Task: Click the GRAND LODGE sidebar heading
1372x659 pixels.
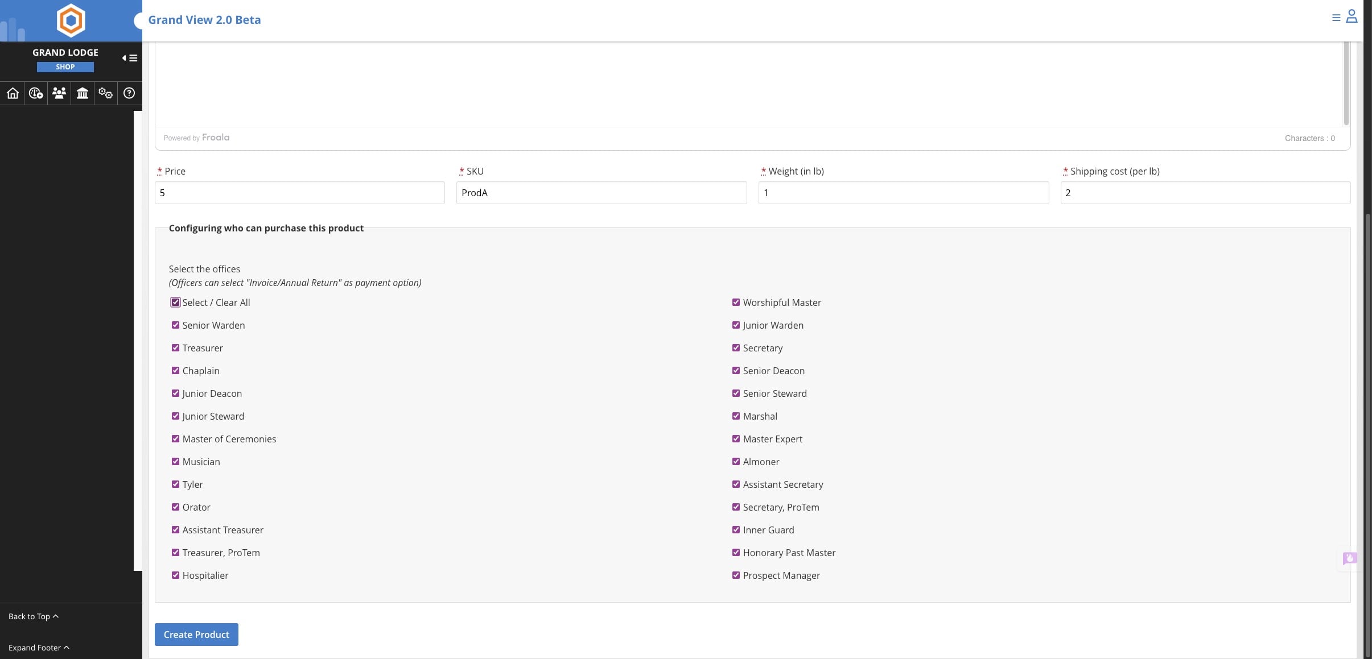Action: click(65, 52)
